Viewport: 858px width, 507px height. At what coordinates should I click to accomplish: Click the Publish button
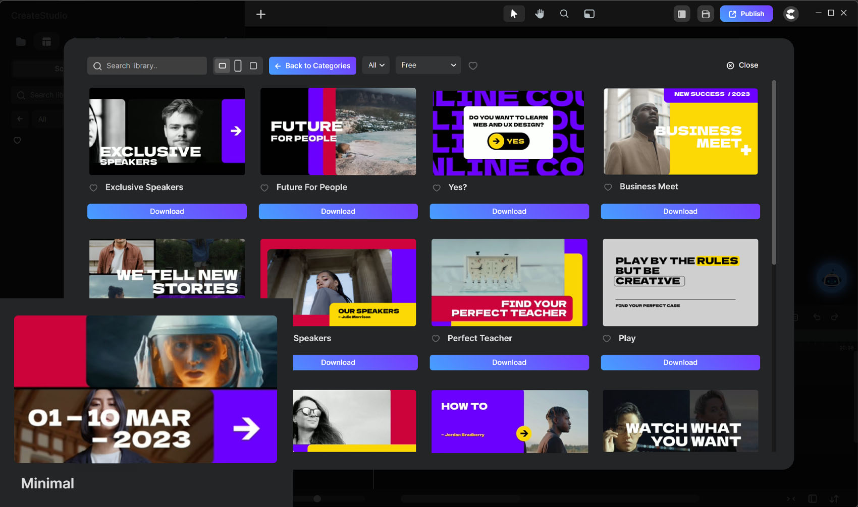[746, 14]
